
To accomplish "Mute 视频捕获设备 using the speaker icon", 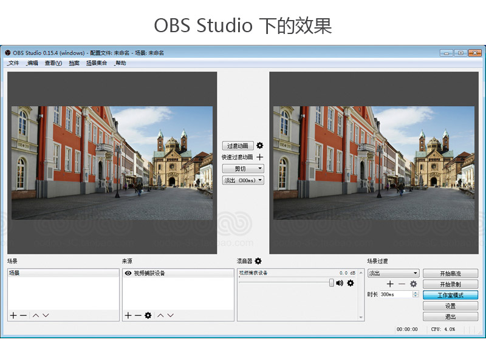I will 340,283.
